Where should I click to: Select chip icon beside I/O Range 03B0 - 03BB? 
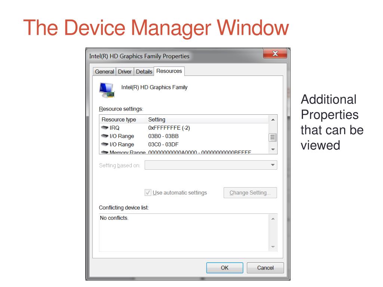tap(105, 136)
